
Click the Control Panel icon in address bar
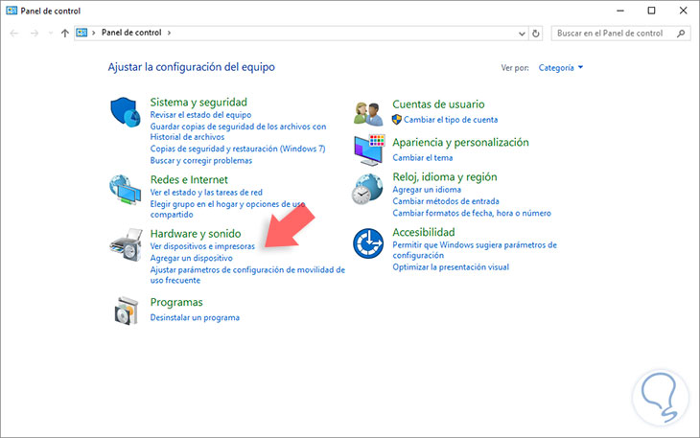[x=82, y=33]
